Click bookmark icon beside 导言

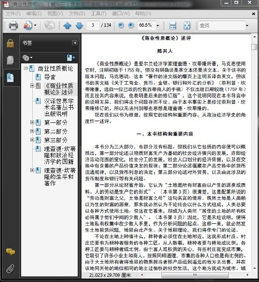tap(38, 77)
